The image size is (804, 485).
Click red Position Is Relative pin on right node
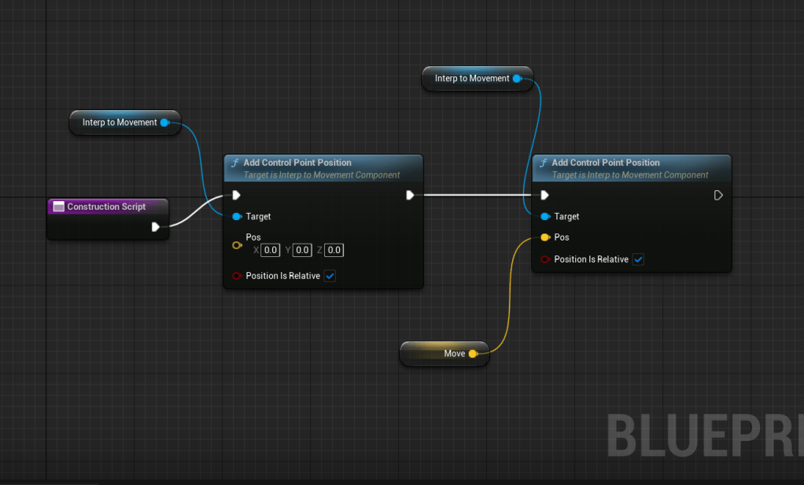coord(545,259)
